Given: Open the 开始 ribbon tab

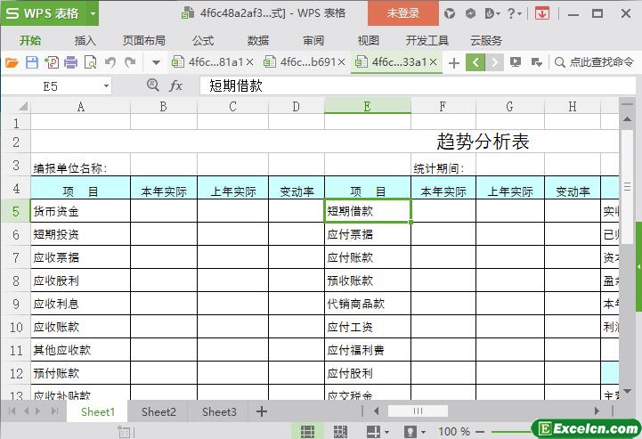Looking at the screenshot, I should click(30, 41).
